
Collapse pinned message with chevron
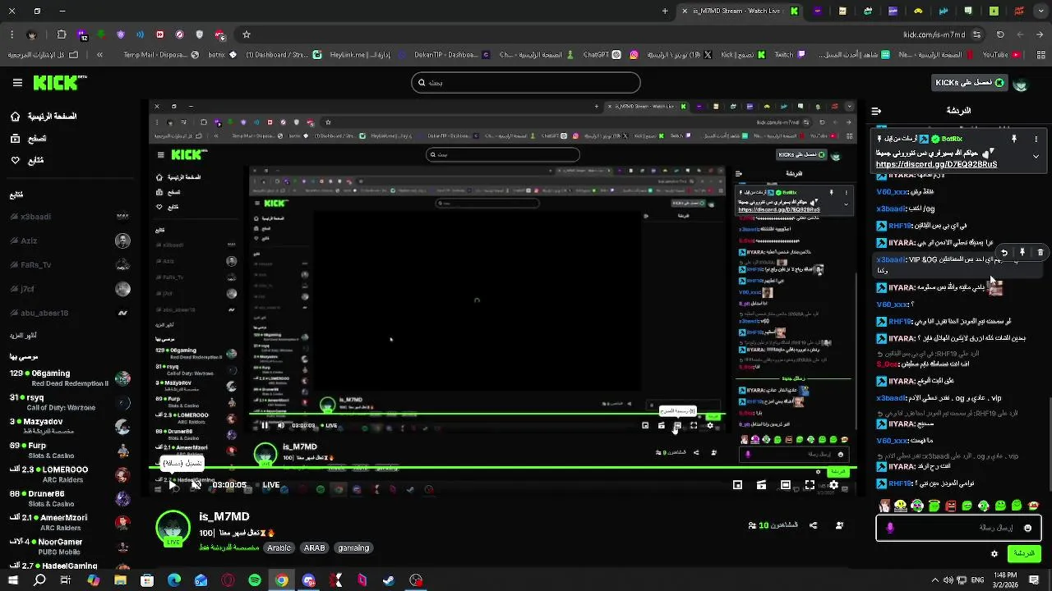coord(1036,156)
